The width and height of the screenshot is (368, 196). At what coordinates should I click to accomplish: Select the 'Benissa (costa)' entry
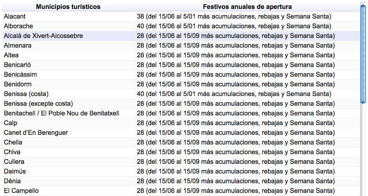(x=26, y=94)
